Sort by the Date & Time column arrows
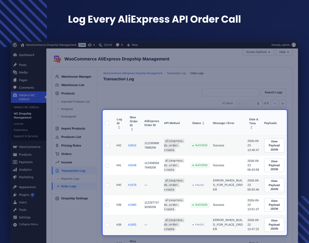The width and height of the screenshot is (309, 243). tap(251, 128)
